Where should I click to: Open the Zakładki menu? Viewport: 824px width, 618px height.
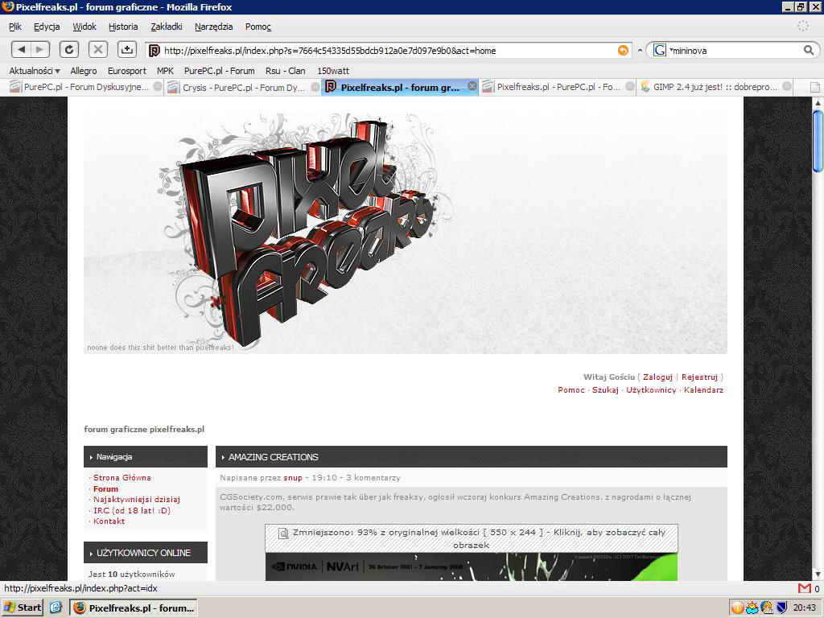[166, 27]
